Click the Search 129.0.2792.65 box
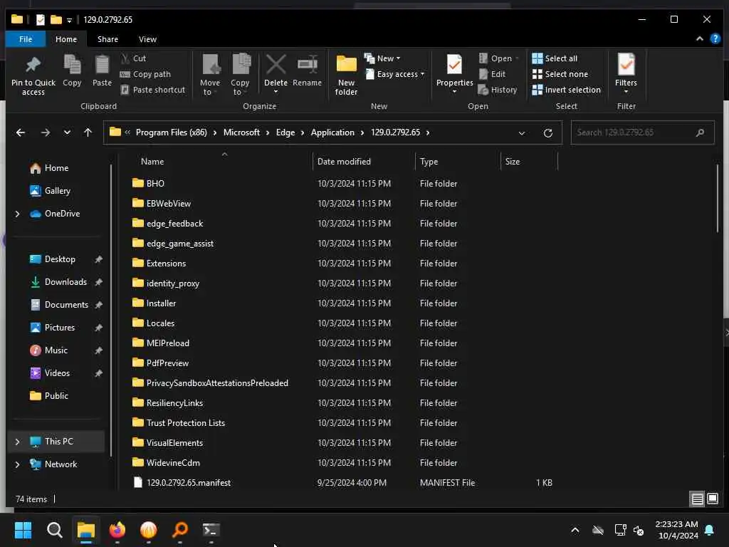Image resolution: width=729 pixels, height=547 pixels. (x=641, y=132)
